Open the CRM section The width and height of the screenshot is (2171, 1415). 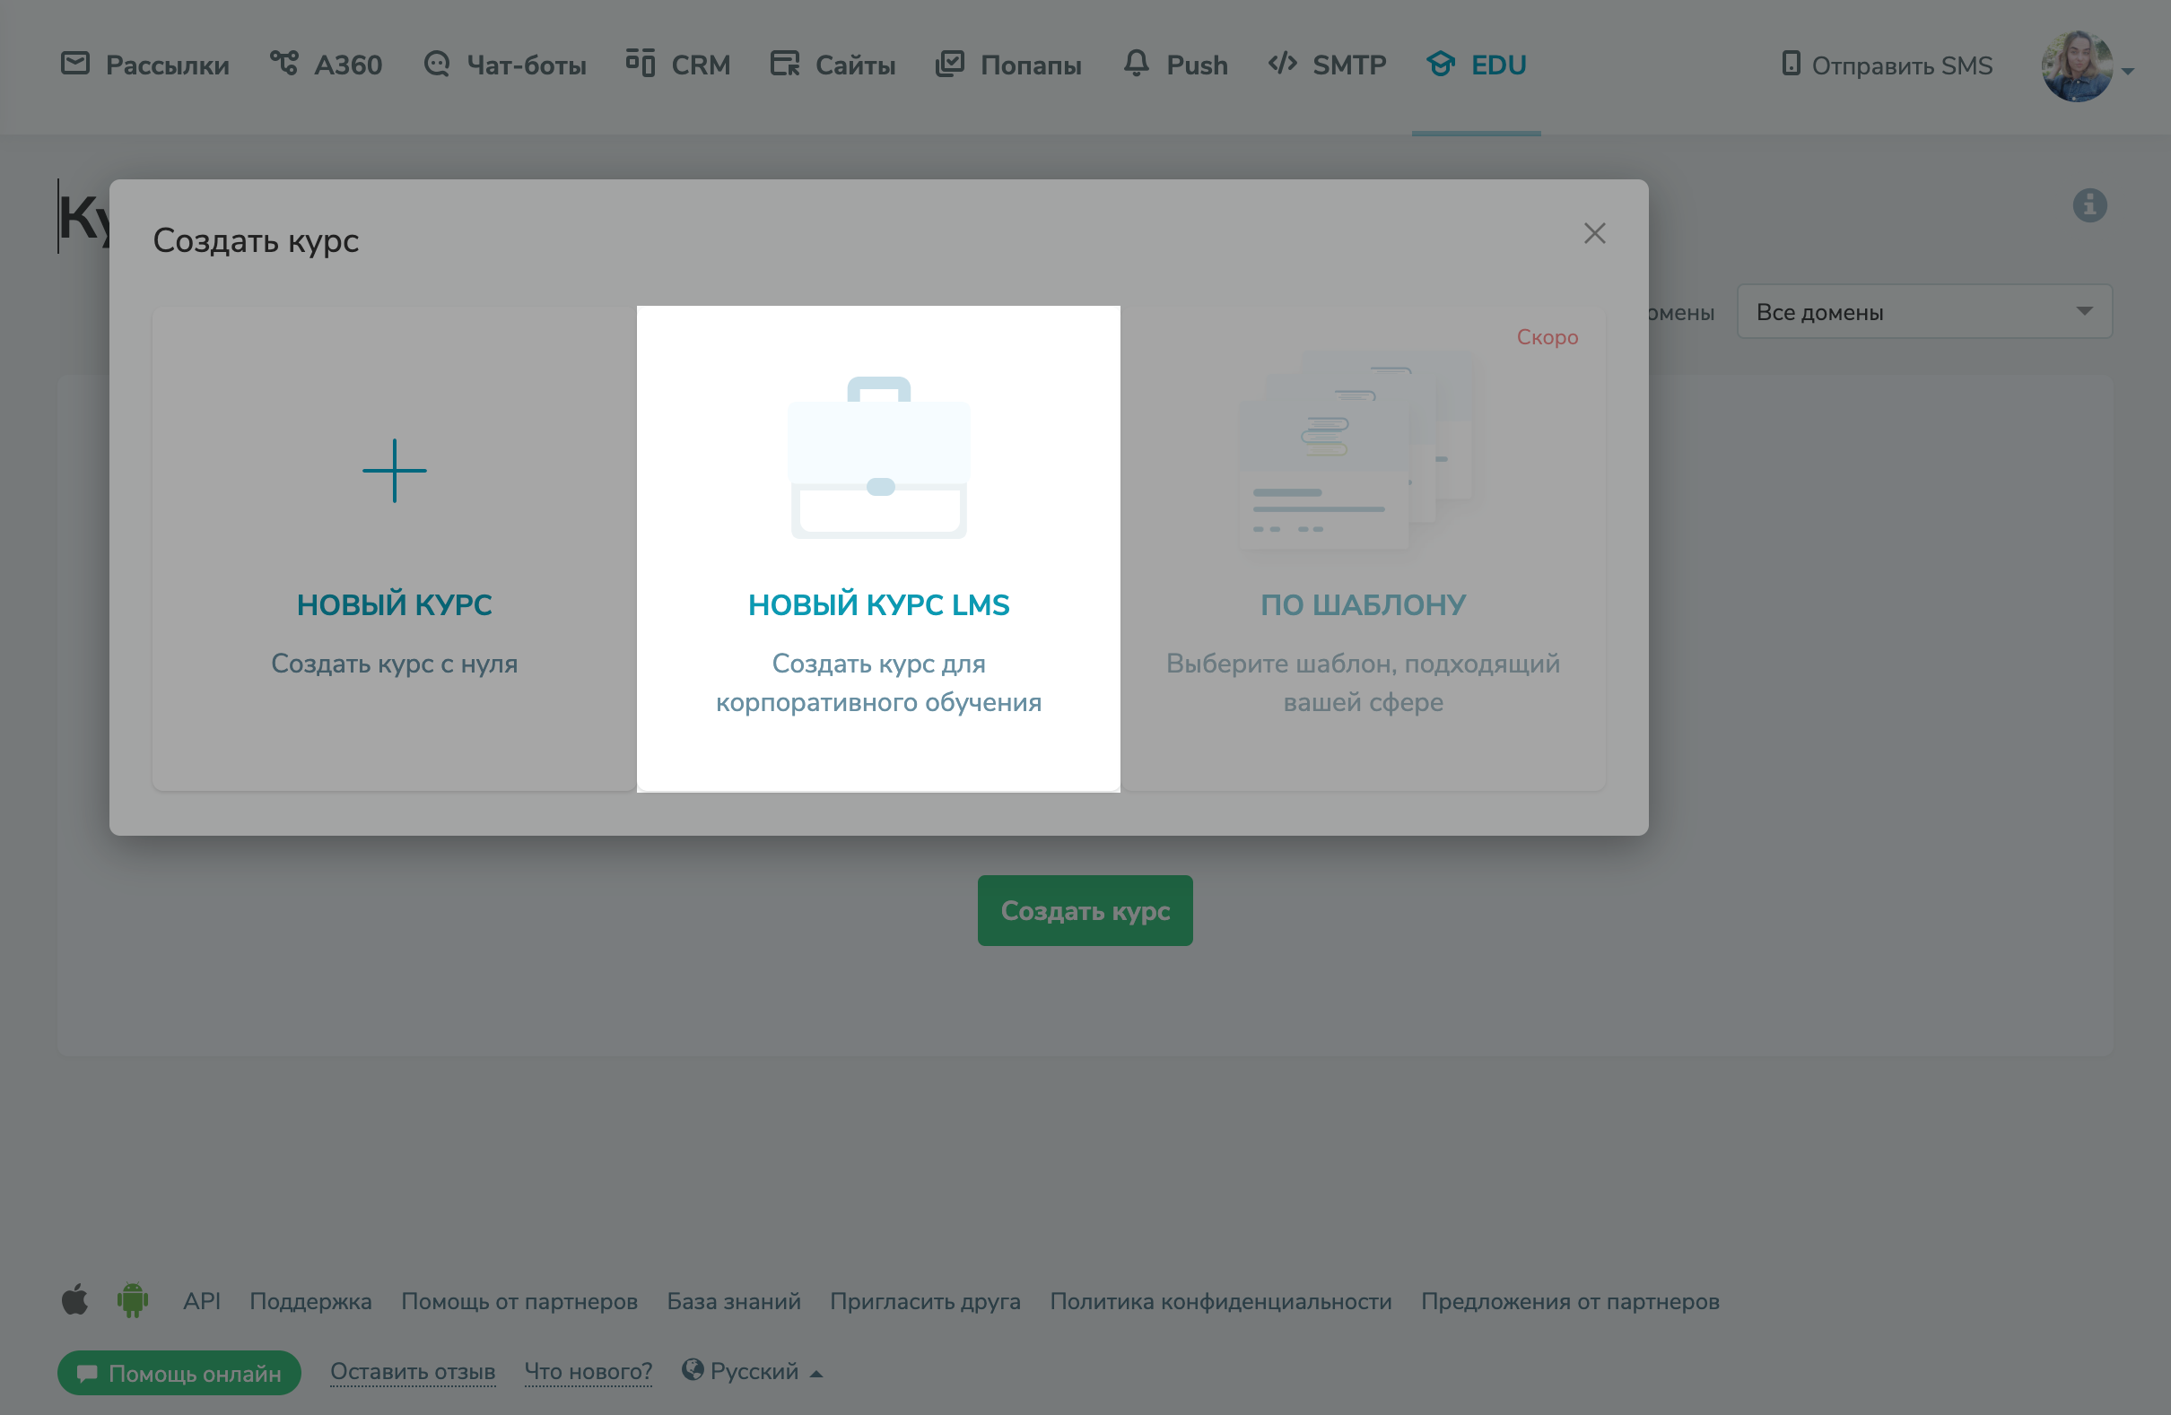click(679, 64)
